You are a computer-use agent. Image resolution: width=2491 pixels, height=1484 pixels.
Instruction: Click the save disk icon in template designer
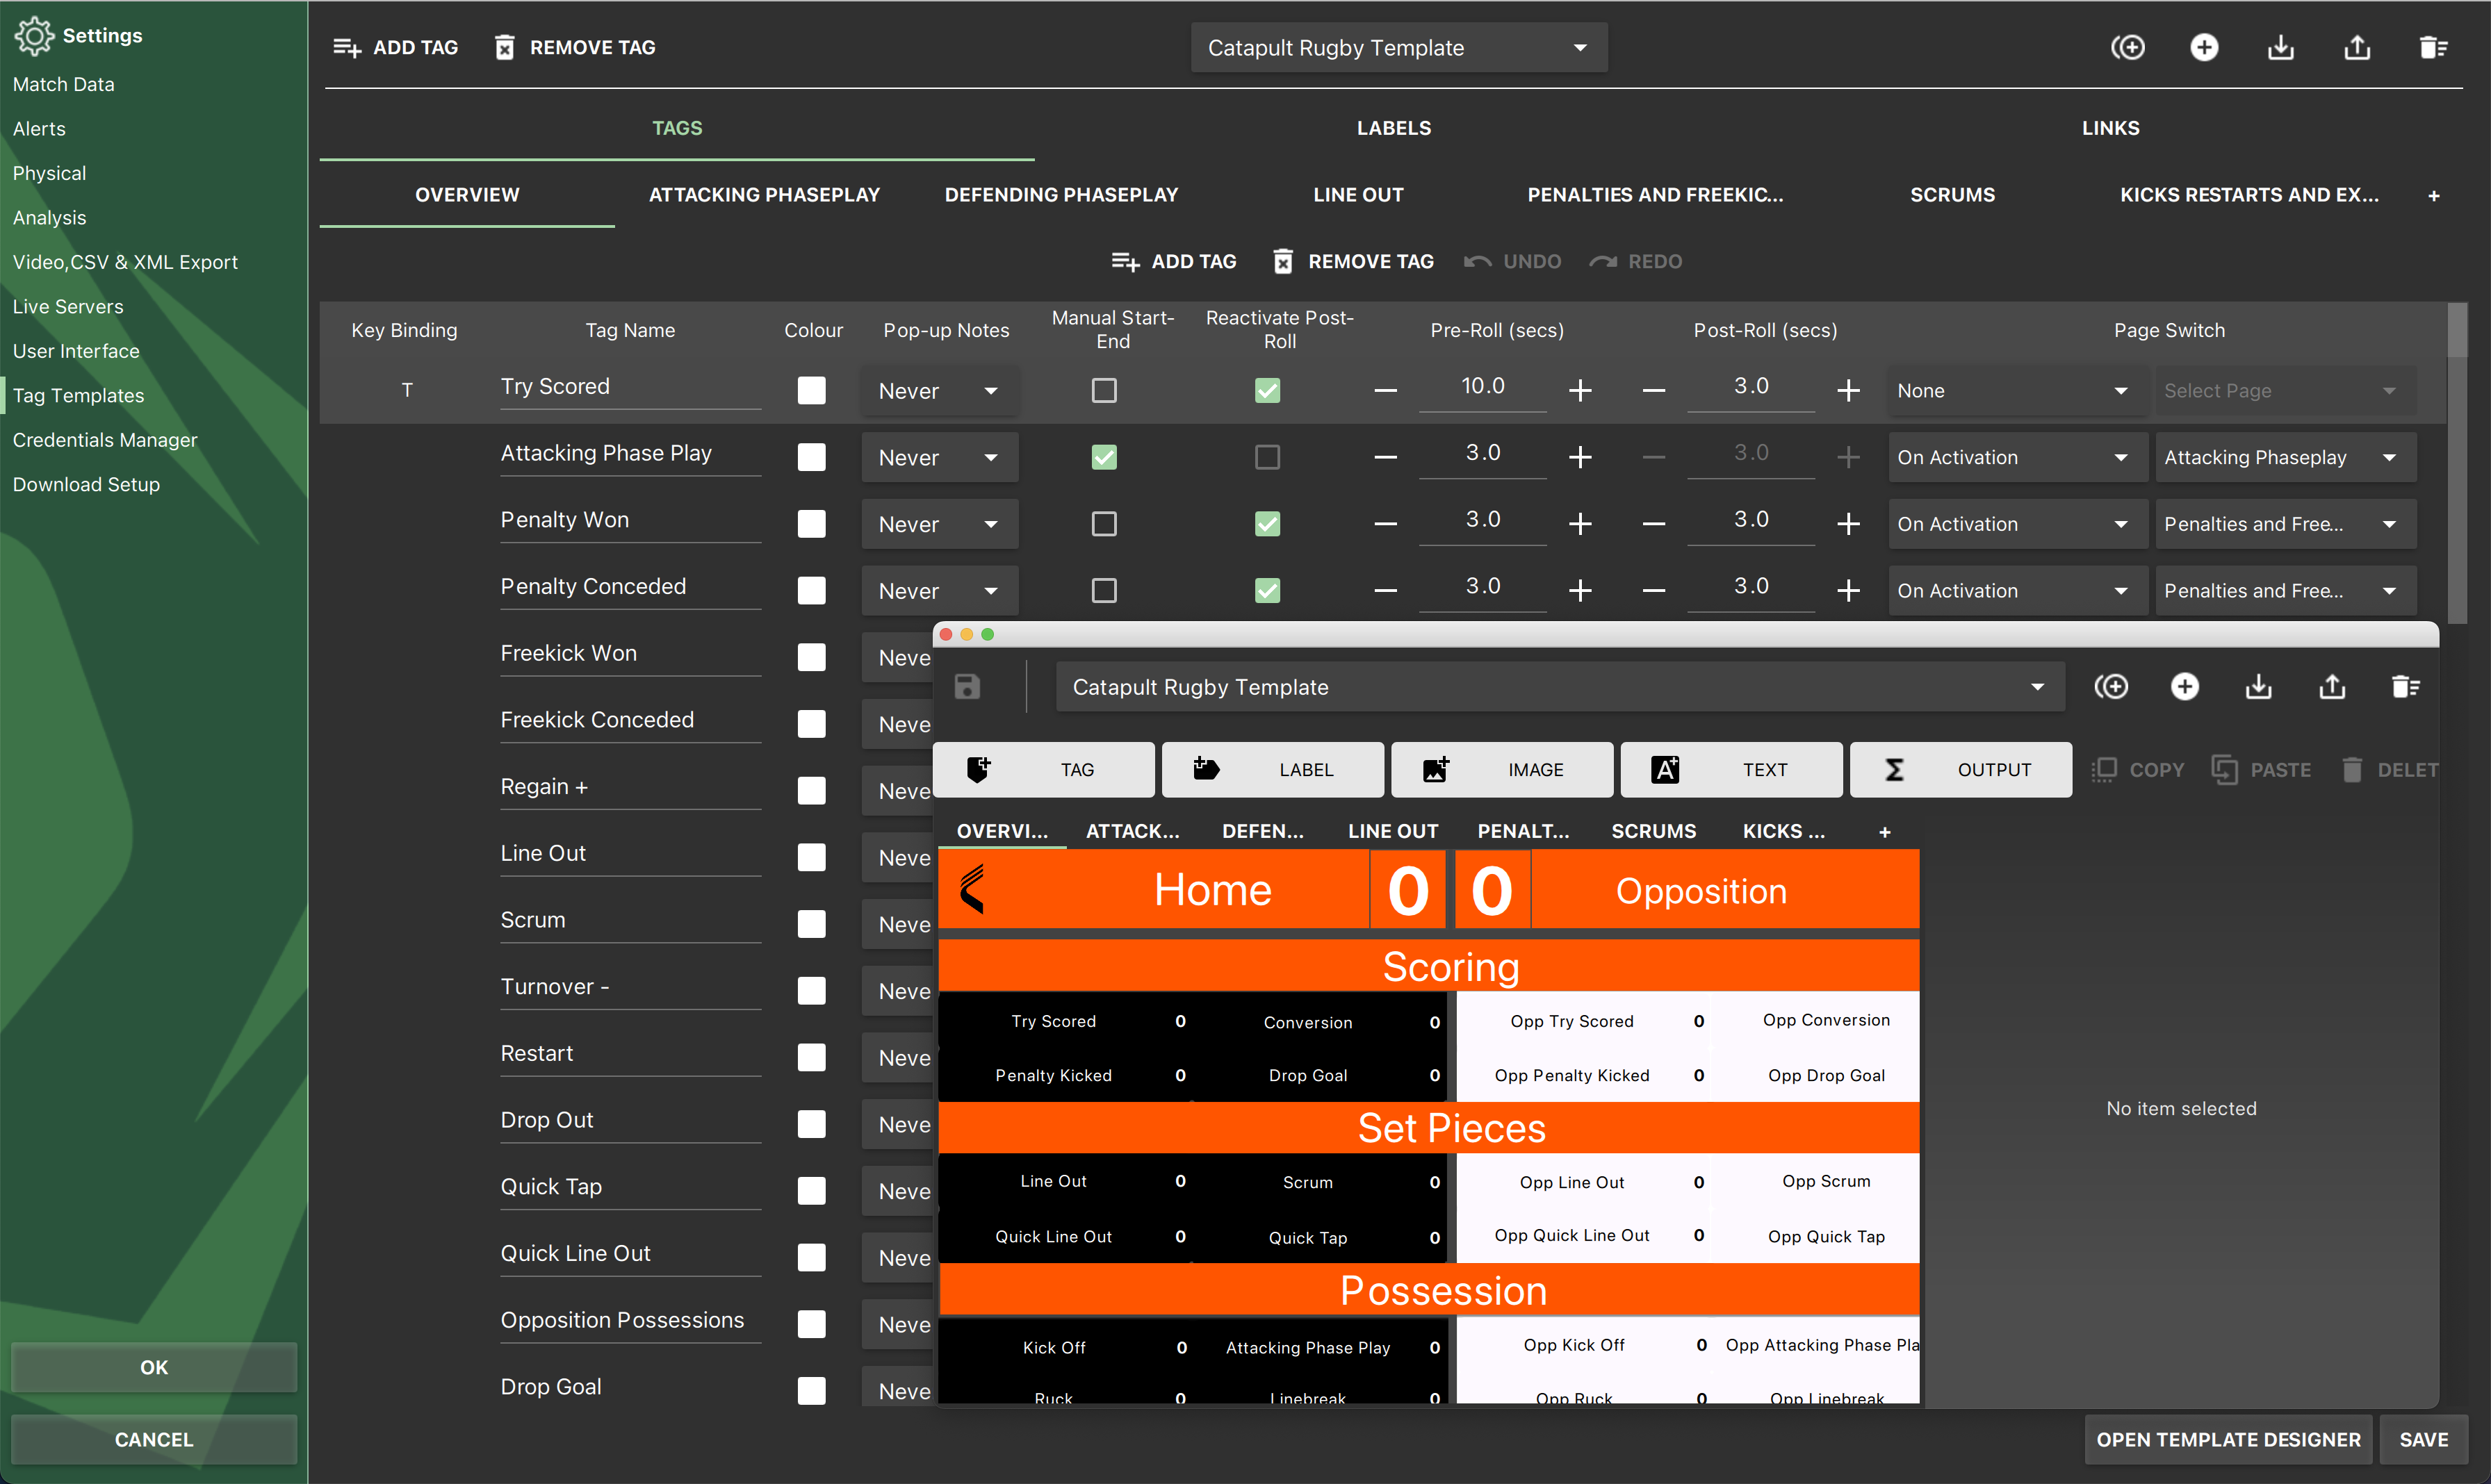click(966, 686)
